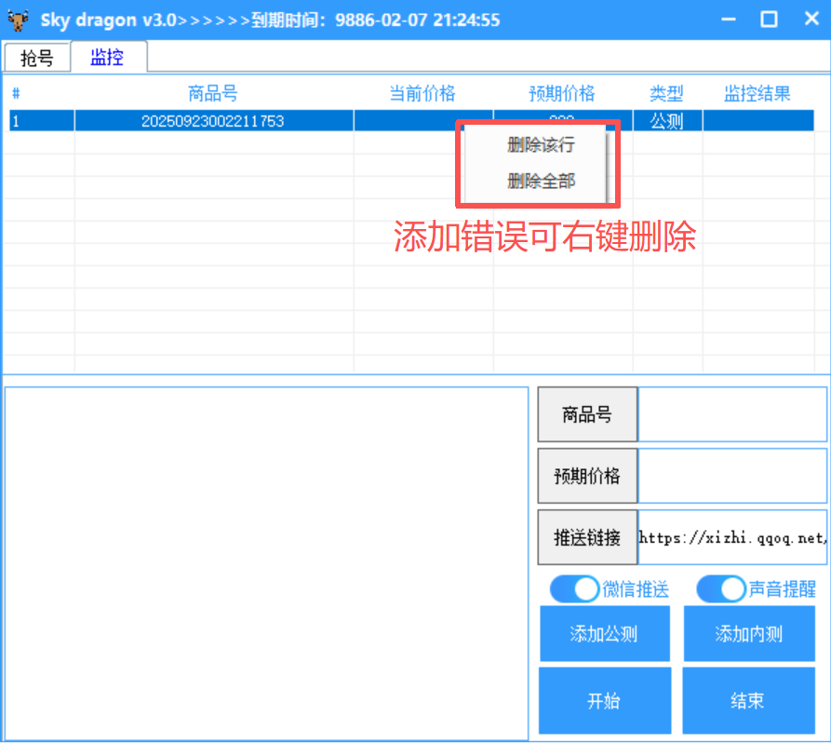
Task: Click the 预期价格 input field
Action: pos(731,476)
